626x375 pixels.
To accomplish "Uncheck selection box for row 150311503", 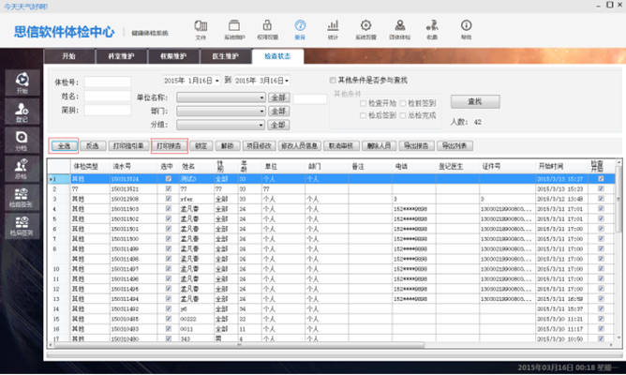I will 169,209.
